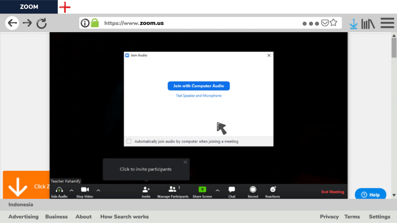Click scrollbar down arrow
Screen dimensions: 397x223
click(x=394, y=195)
